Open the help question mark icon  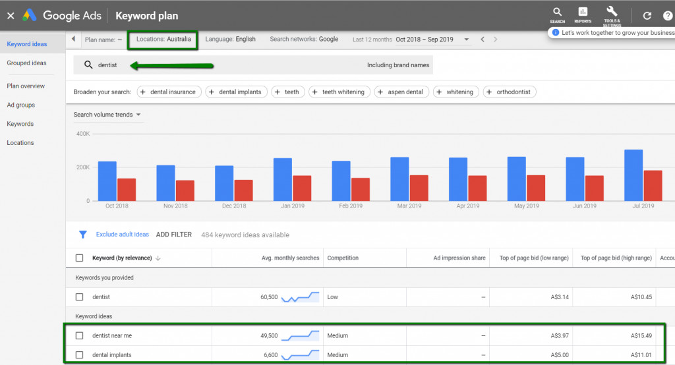tap(667, 16)
